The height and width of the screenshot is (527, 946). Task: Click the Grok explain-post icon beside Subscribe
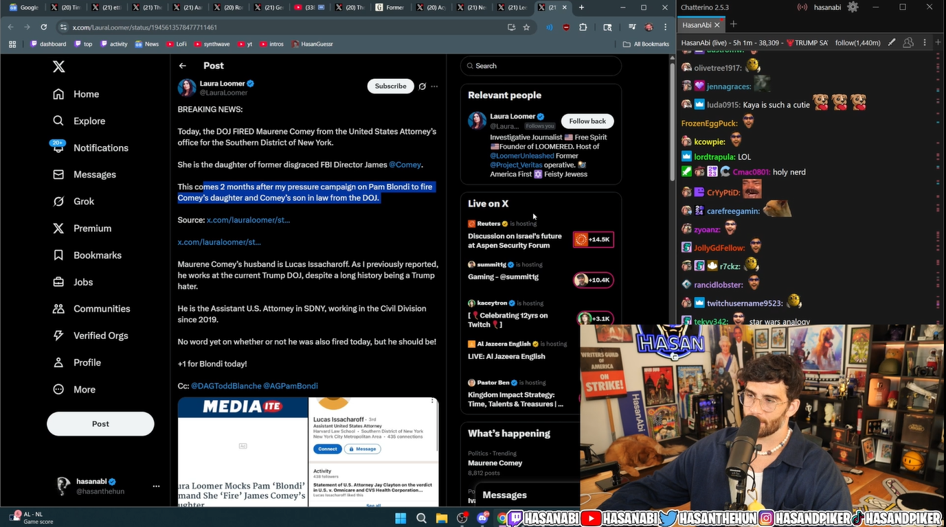click(423, 86)
